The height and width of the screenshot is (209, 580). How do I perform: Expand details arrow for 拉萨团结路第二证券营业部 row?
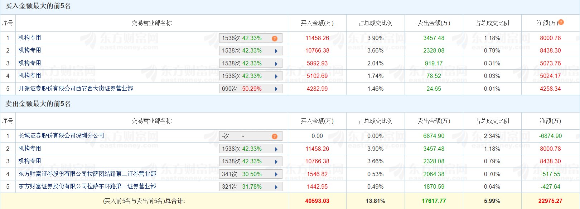(276, 174)
